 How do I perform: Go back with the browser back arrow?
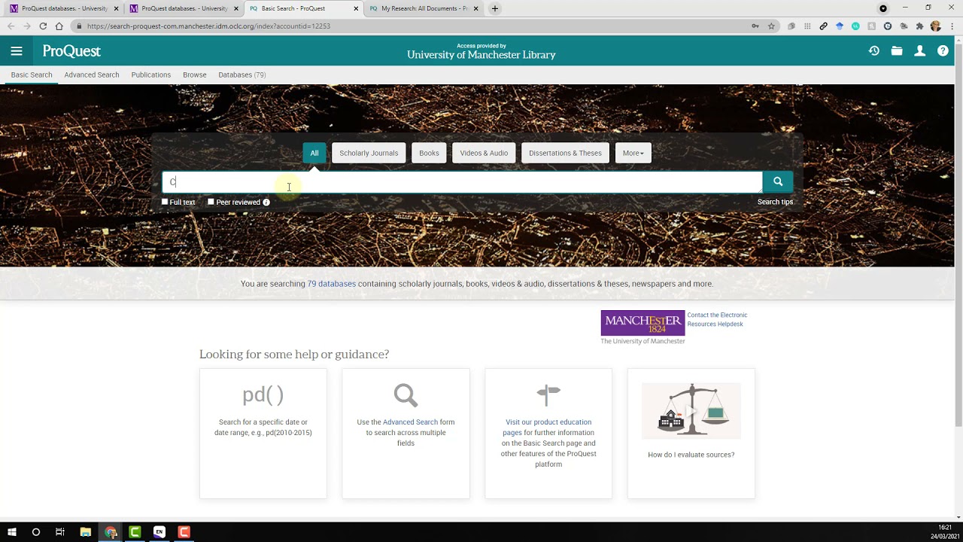click(11, 26)
